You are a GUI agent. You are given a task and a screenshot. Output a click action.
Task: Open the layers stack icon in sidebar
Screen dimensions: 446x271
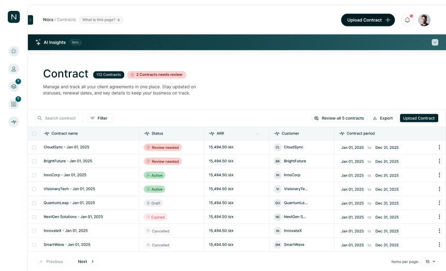click(x=14, y=86)
